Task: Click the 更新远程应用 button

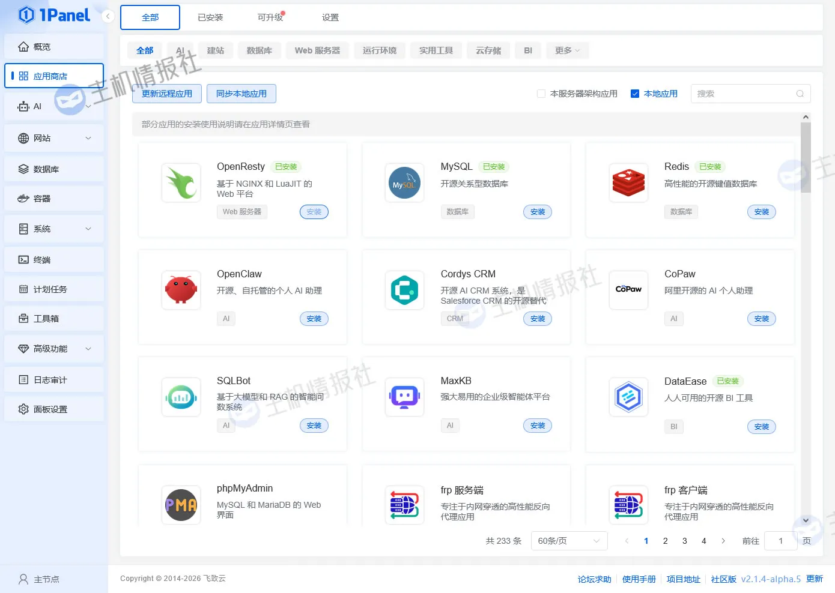Action: (167, 94)
